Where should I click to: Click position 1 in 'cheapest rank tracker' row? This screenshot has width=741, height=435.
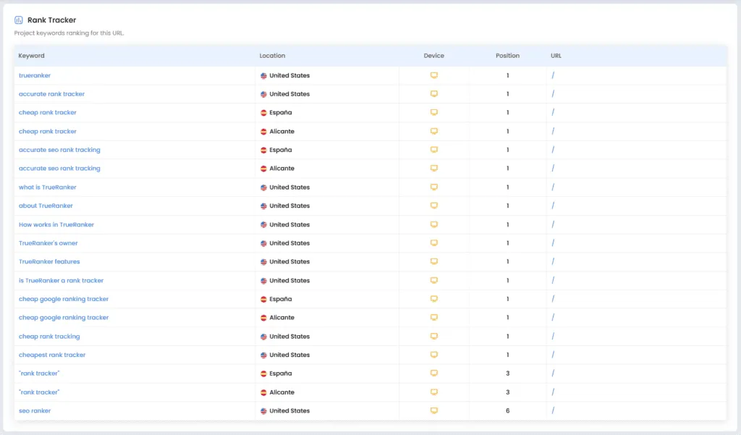tap(507, 355)
